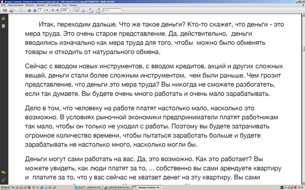Open the Attachments paperclip panel
305x190 pixels.
(x=3, y=180)
